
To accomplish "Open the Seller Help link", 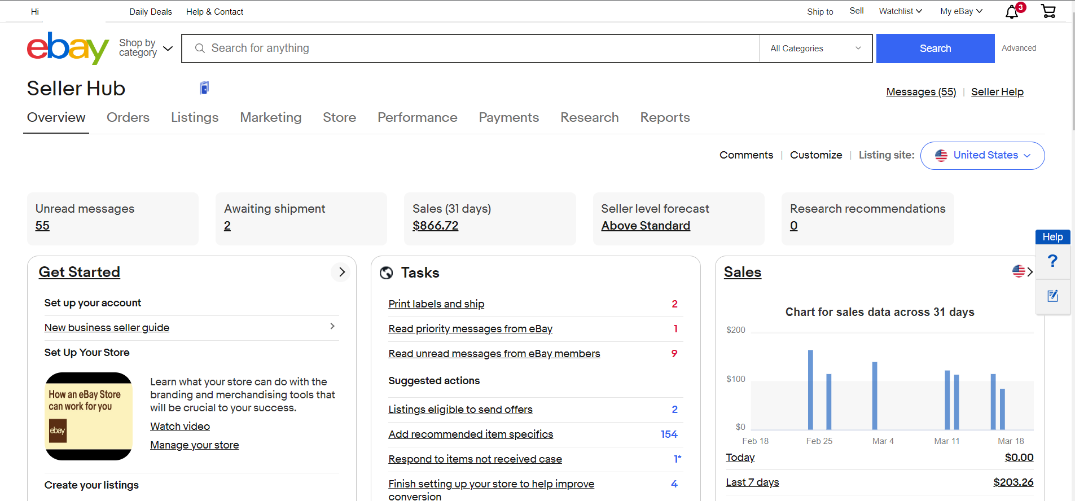I will point(997,92).
